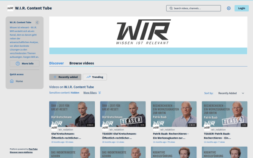Open TEASER Patrik Baab 1:01 thumbnail

[x=225, y=114]
